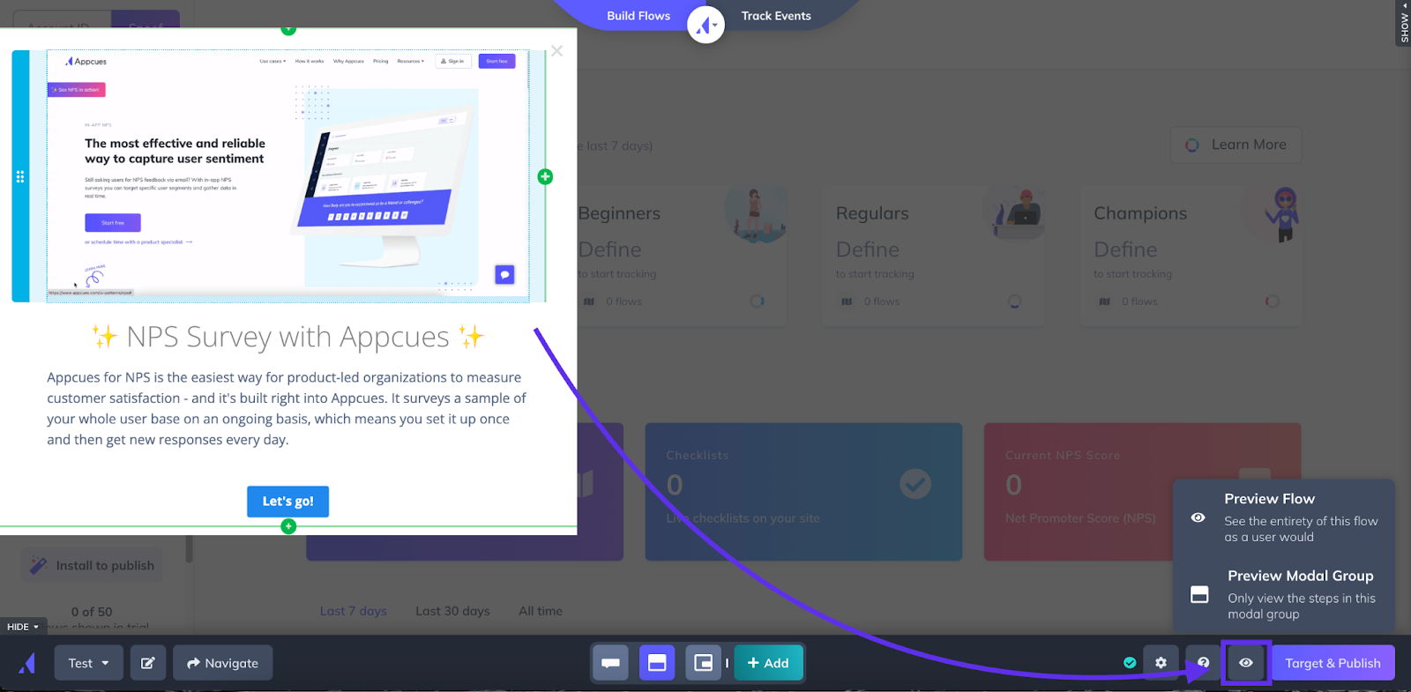Click green plus below Let's go button
The image size is (1411, 692).
pos(288,526)
